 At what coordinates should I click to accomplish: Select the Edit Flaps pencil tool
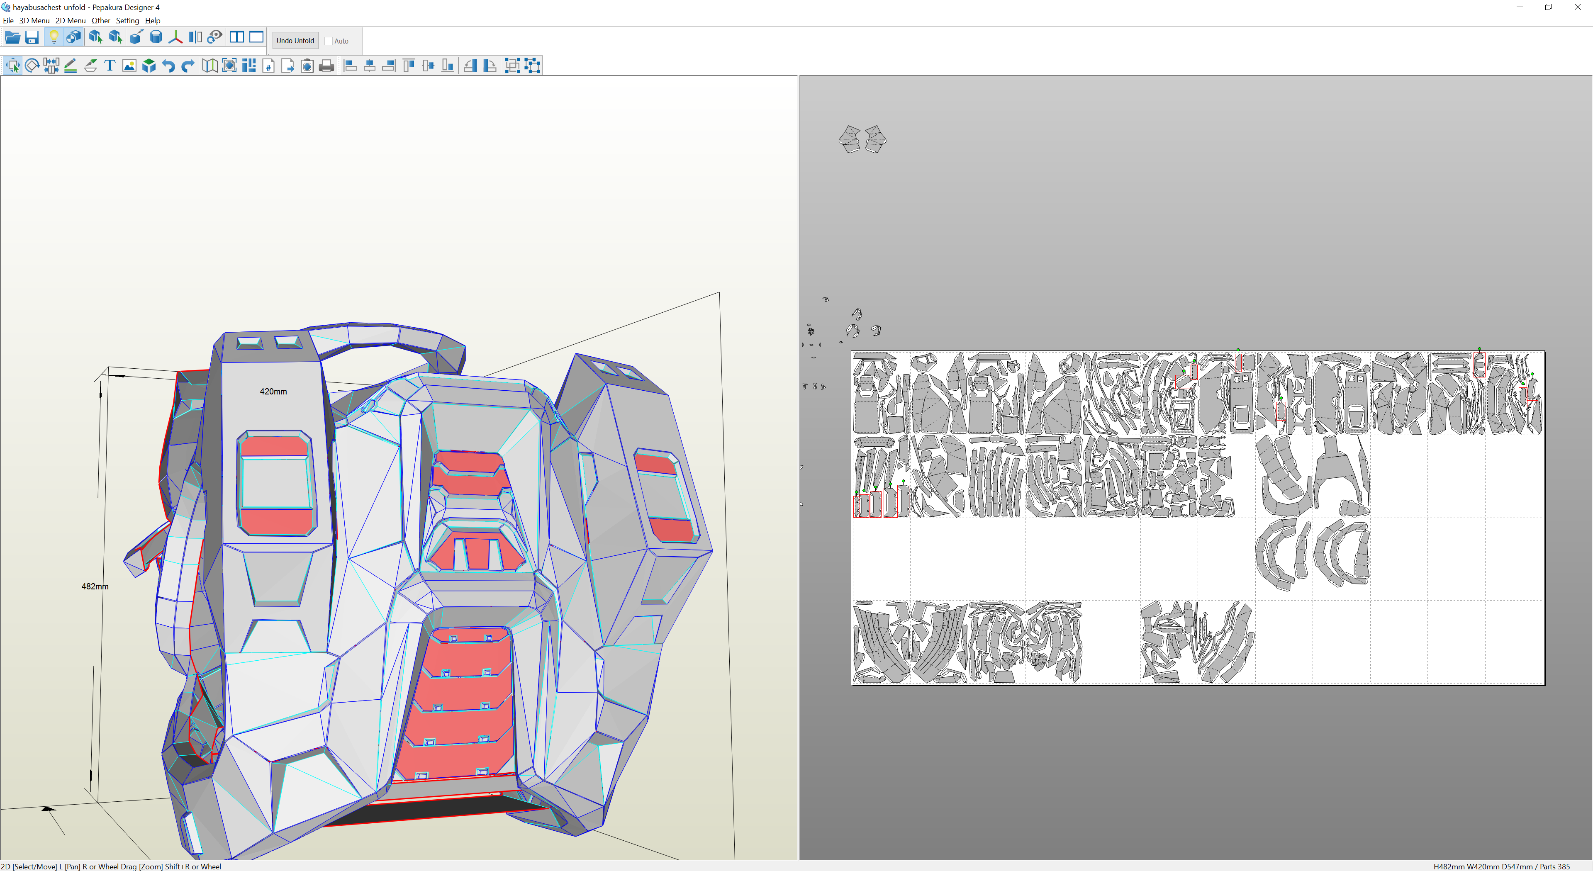71,66
